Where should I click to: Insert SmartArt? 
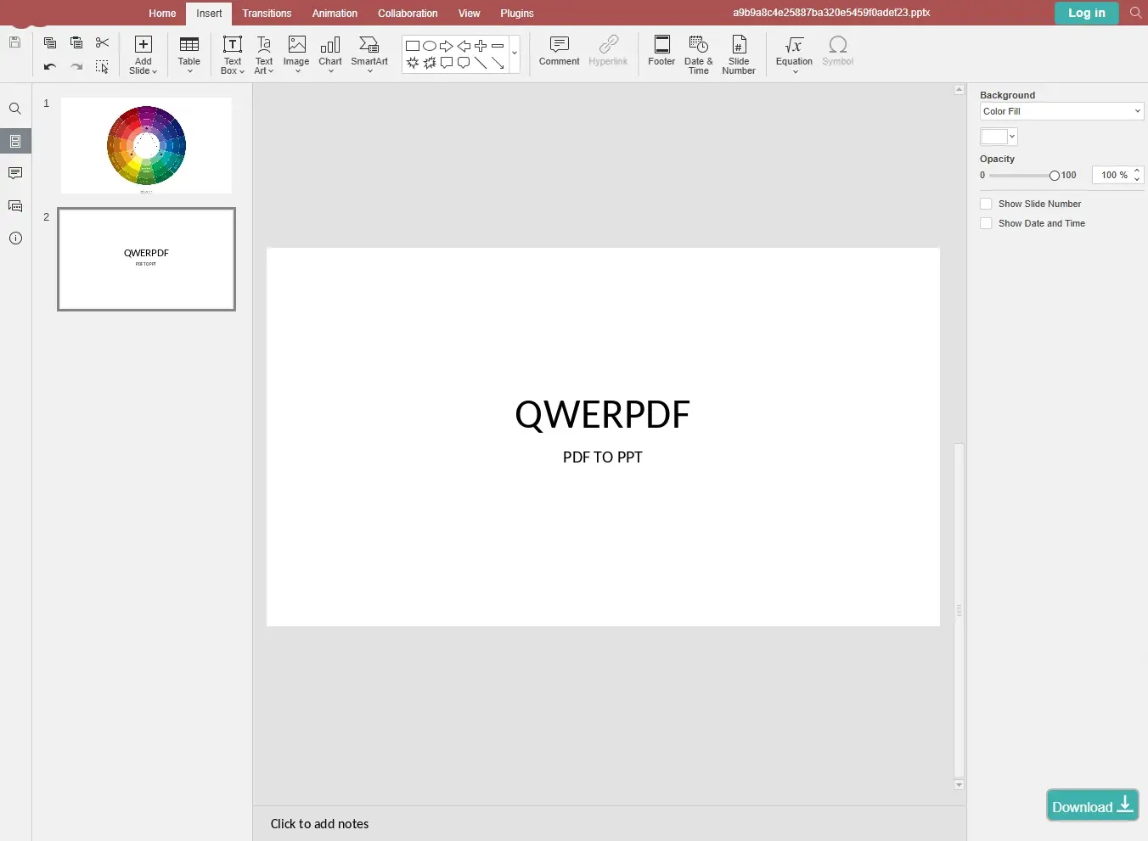point(369,54)
